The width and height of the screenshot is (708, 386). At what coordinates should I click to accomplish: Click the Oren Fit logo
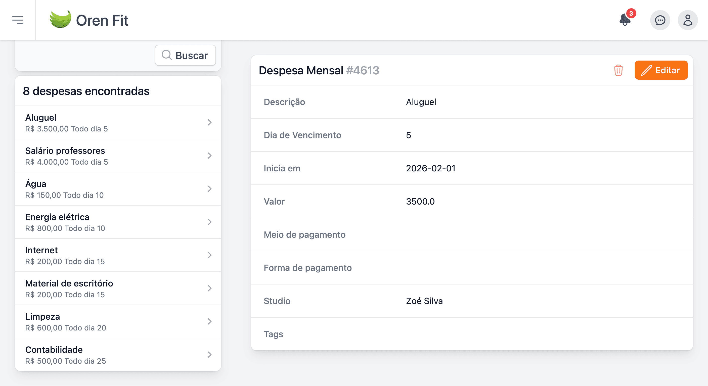88,20
